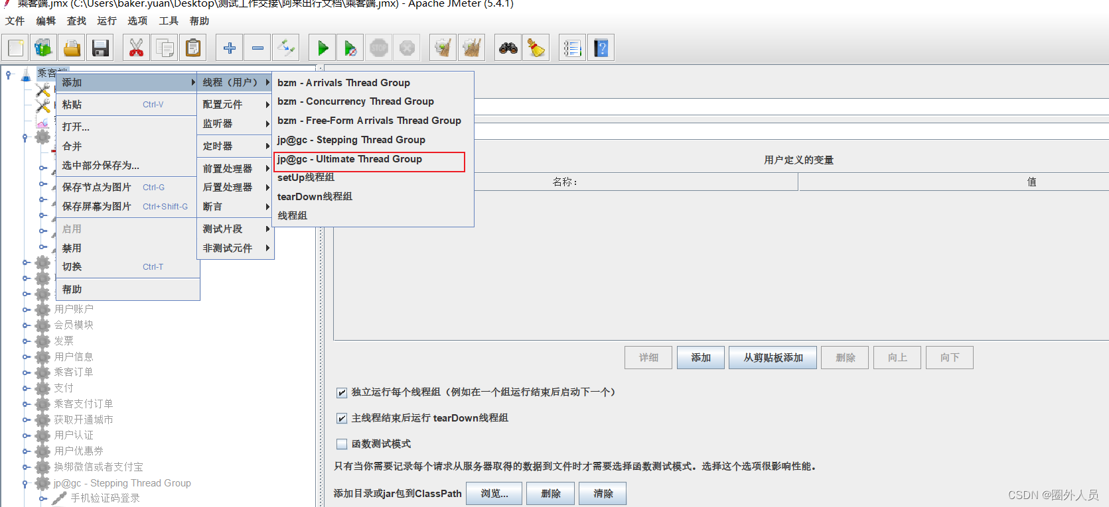Save the test plan with floppy icon
This screenshot has width=1109, height=507.
[100, 48]
